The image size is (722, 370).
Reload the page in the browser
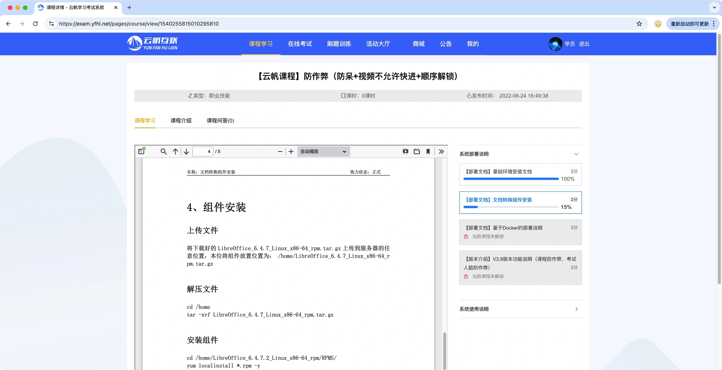click(35, 24)
